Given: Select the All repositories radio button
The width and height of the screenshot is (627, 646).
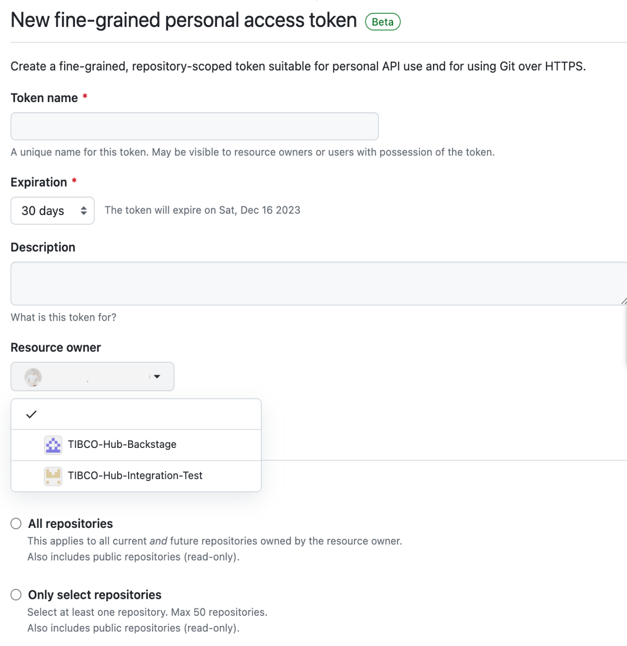Looking at the screenshot, I should [16, 523].
